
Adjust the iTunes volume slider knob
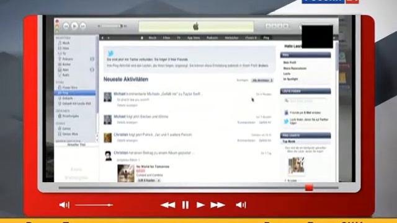(x=121, y=26)
